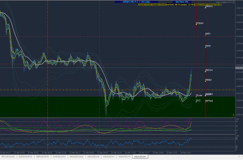
Task: Switch to the BTCUSD,Daily chart tab
Action: pyautogui.click(x=8, y=157)
